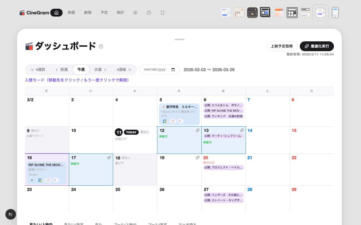
Task: Click the home icon in navigation bar
Action: click(x=56, y=13)
